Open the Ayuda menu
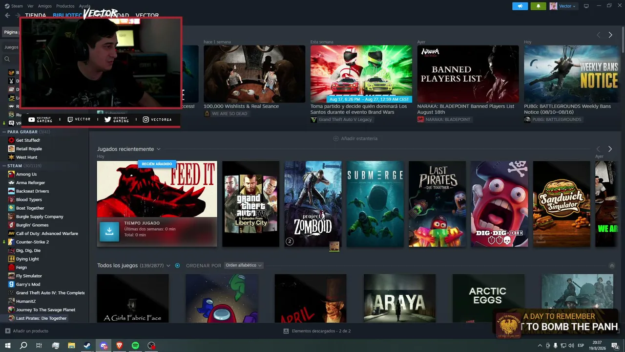The image size is (625, 352). click(x=84, y=6)
